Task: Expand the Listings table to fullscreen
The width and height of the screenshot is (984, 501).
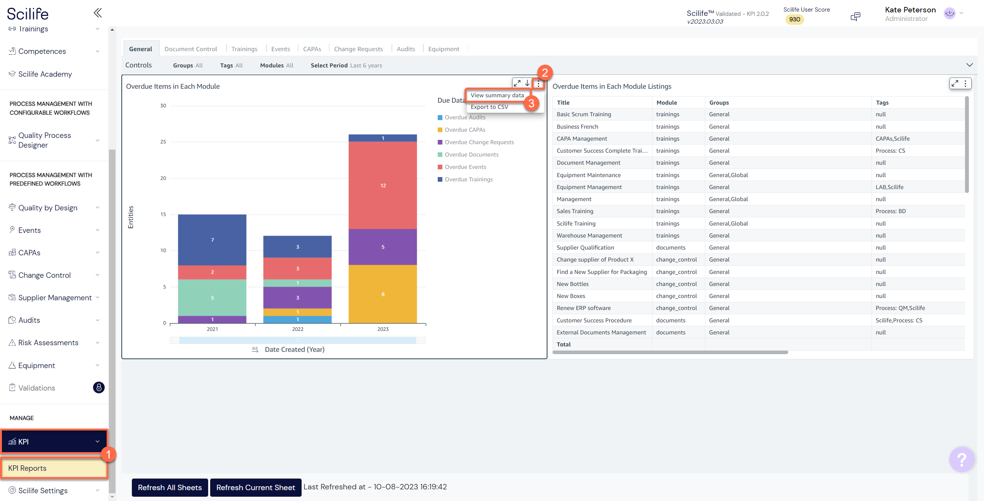Action: 955,83
